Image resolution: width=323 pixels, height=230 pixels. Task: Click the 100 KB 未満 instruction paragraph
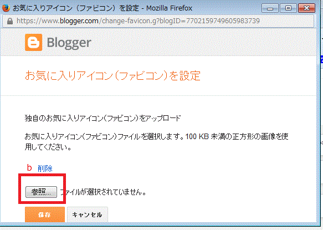coord(156,142)
